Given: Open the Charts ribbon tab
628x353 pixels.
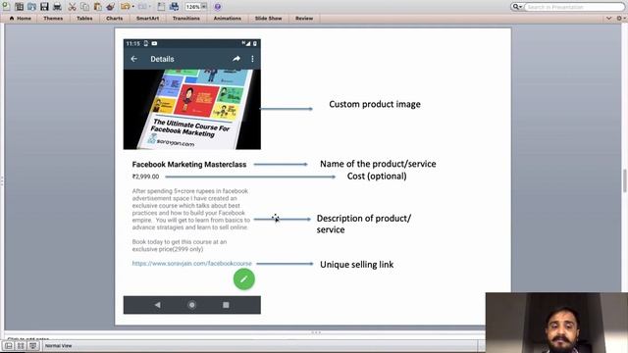Looking at the screenshot, I should coord(115,19).
